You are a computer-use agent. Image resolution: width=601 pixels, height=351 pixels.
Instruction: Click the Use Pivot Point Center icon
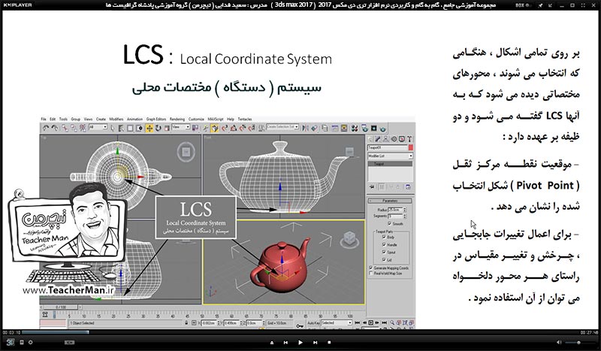[195, 128]
